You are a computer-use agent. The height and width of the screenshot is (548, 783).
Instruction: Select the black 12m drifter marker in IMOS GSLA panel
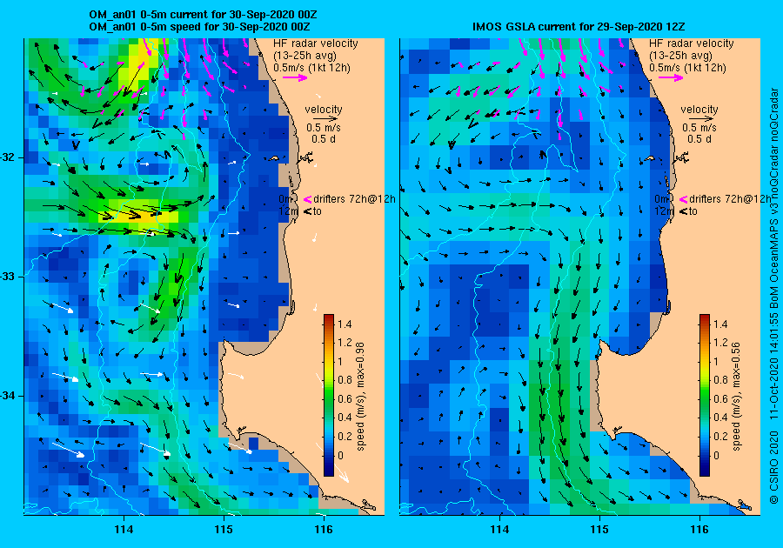tap(683, 211)
